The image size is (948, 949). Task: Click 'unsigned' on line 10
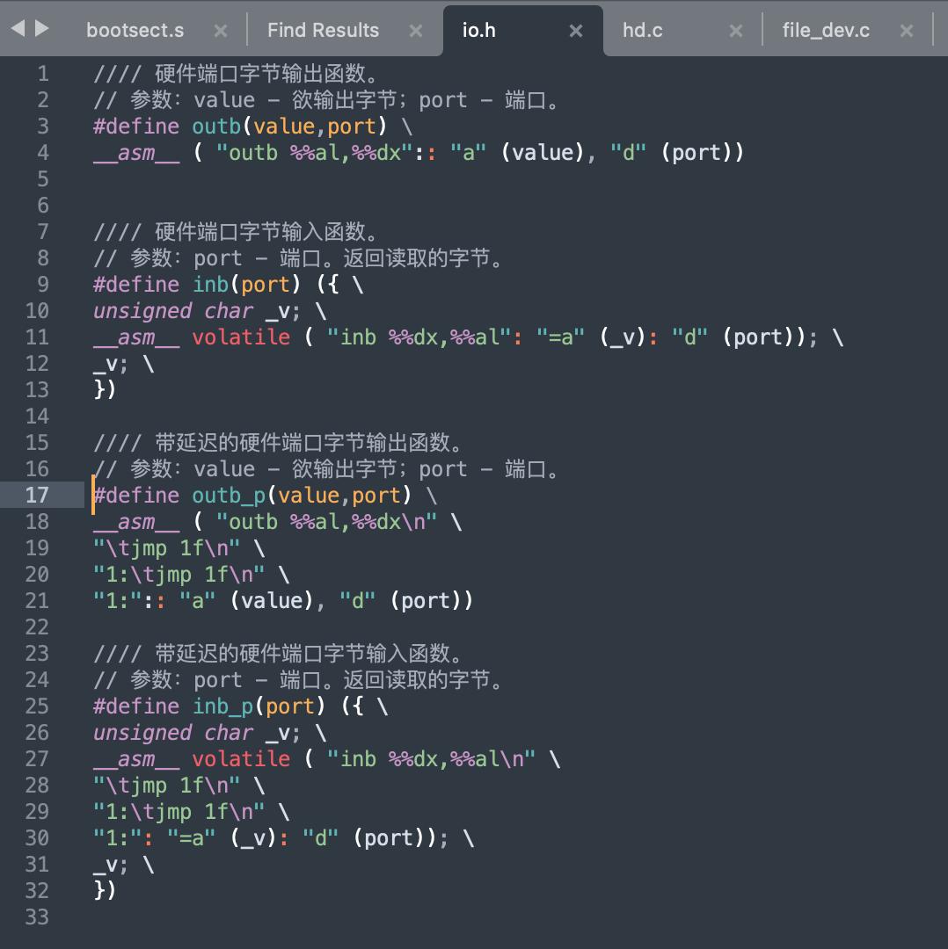point(142,311)
